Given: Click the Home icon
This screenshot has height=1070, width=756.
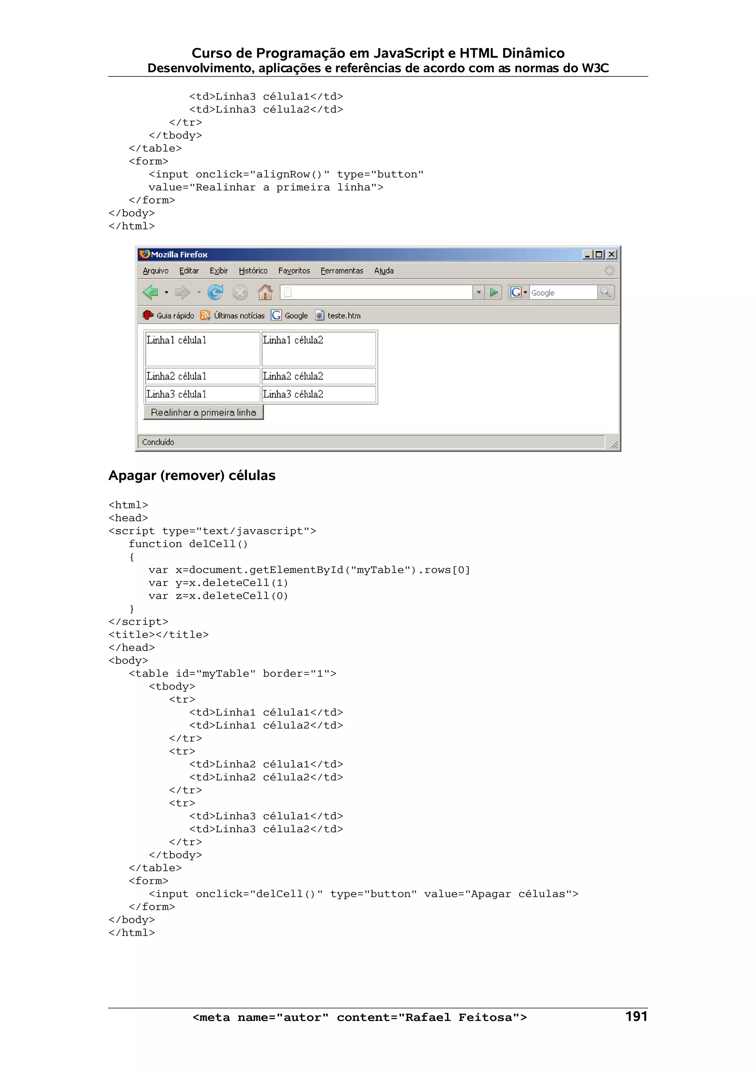Looking at the screenshot, I should coord(265,292).
